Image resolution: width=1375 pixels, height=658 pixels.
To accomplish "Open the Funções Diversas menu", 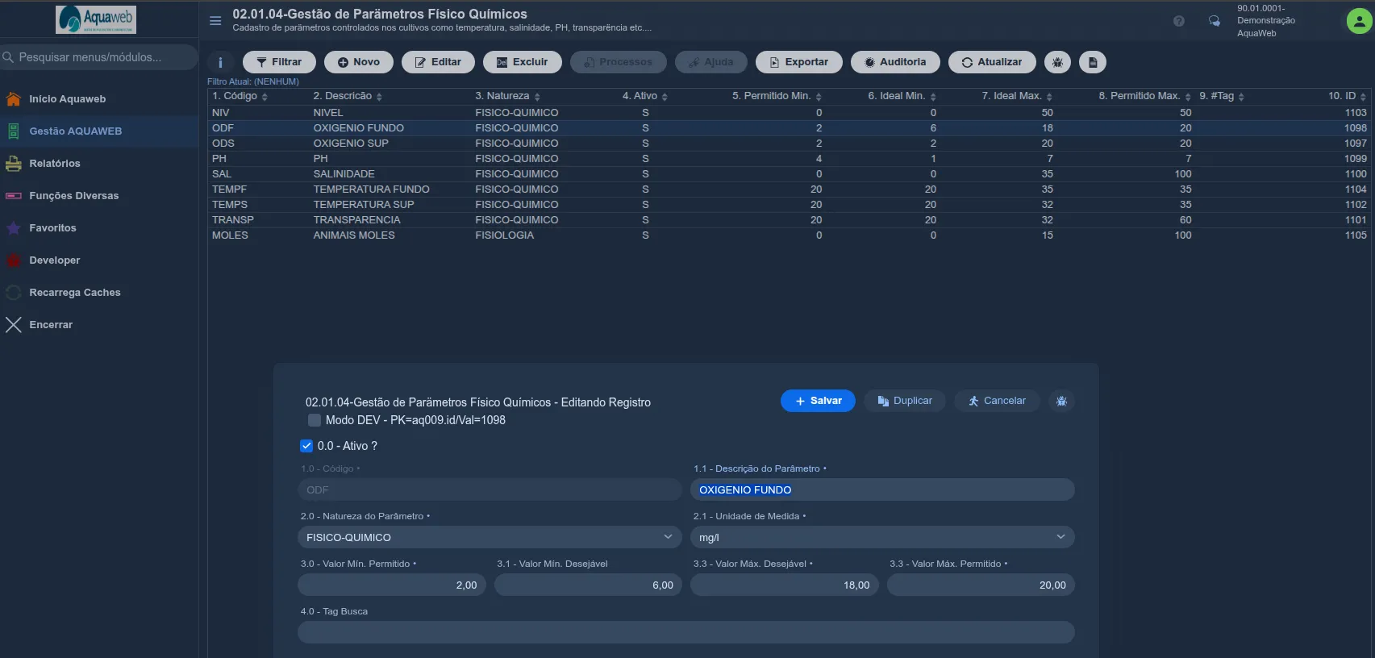I will [73, 196].
